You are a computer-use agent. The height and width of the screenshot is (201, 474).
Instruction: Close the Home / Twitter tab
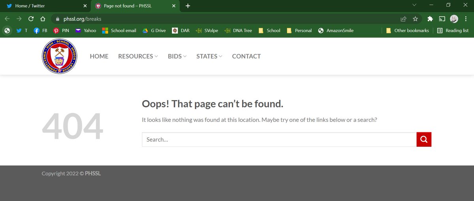(85, 6)
